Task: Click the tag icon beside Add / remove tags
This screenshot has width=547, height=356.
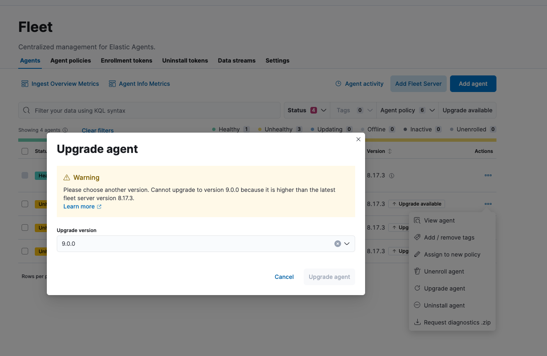Action: coord(417,237)
